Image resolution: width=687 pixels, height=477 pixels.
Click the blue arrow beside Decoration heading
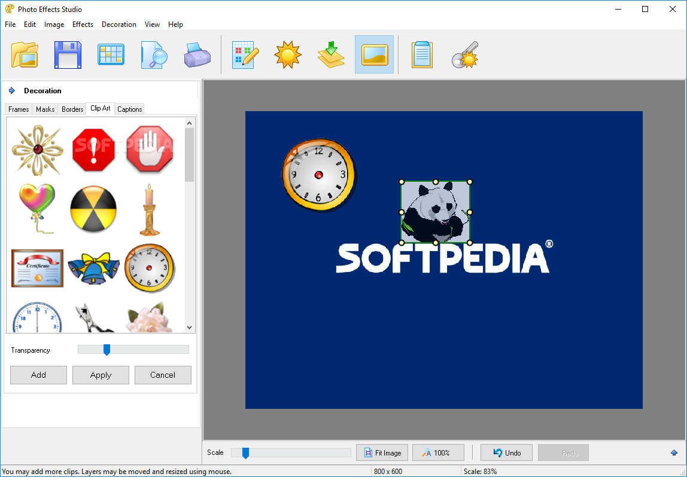coord(12,91)
